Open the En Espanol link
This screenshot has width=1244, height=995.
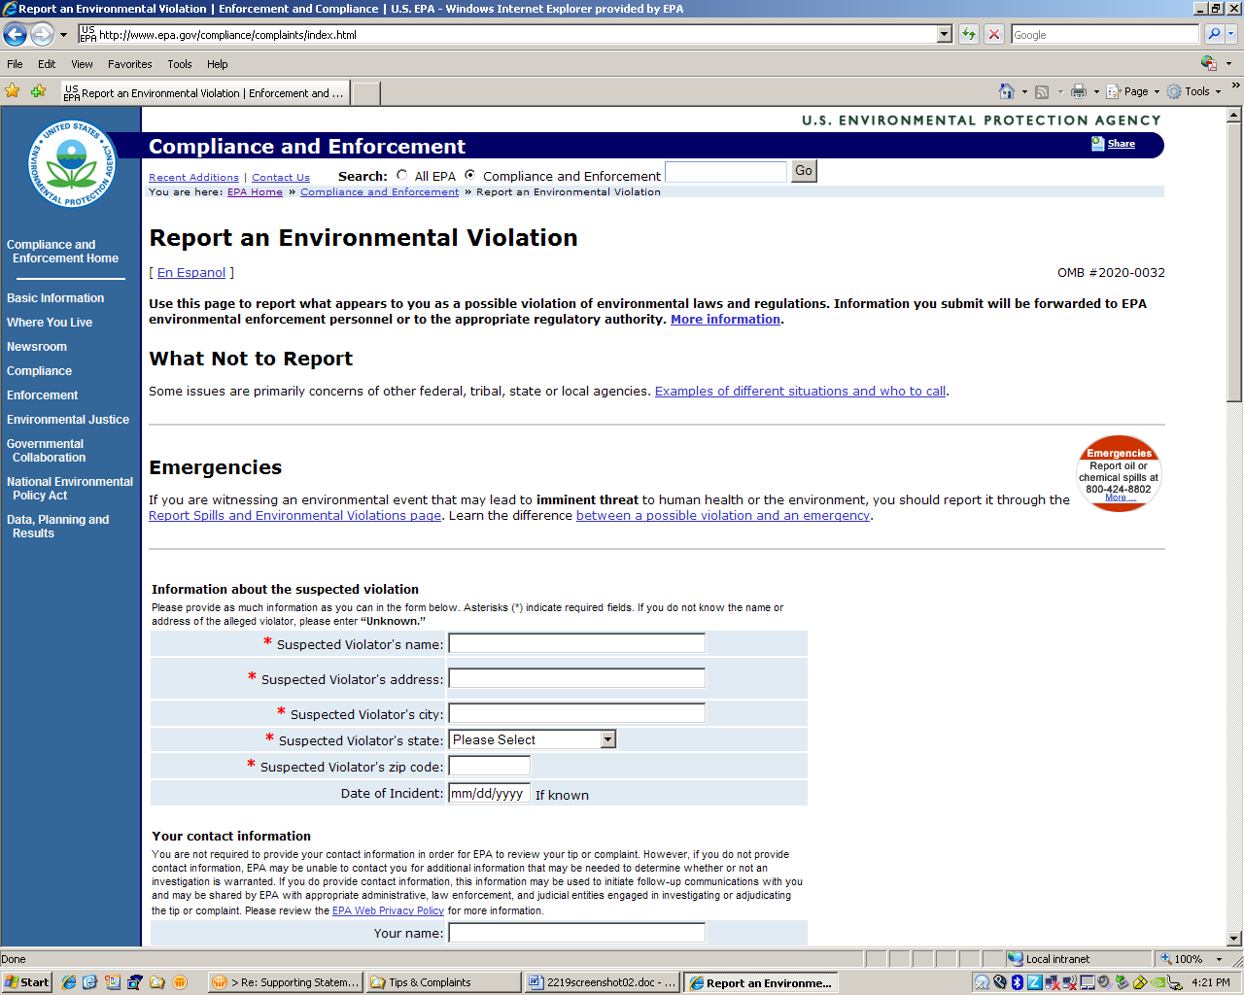coord(191,273)
